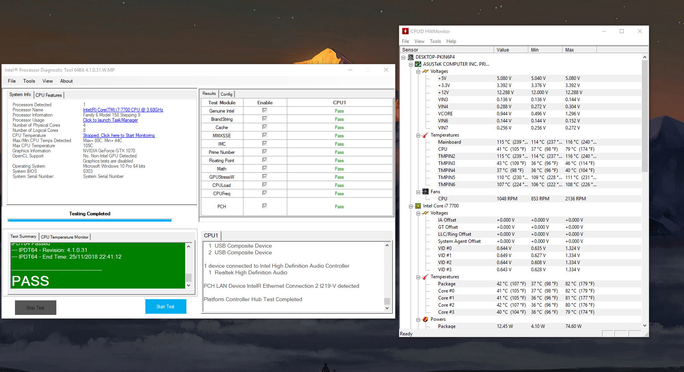Open the File menu in Intel Diagnostic Tool

coord(12,81)
